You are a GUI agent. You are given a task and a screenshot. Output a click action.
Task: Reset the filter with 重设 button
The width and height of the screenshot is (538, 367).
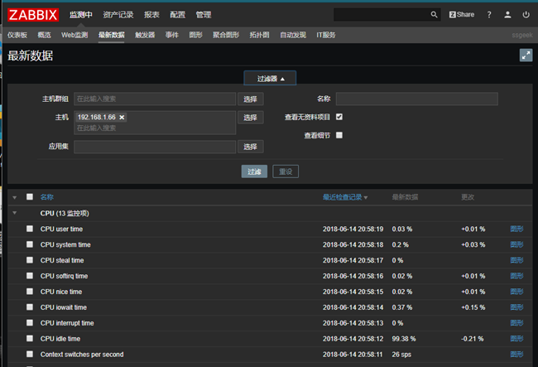[286, 171]
